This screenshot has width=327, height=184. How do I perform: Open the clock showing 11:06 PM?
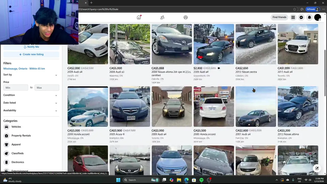pyautogui.click(x=319, y=180)
